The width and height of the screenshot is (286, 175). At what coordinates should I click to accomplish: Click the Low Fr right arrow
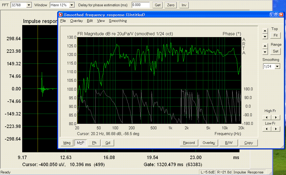point(276,129)
